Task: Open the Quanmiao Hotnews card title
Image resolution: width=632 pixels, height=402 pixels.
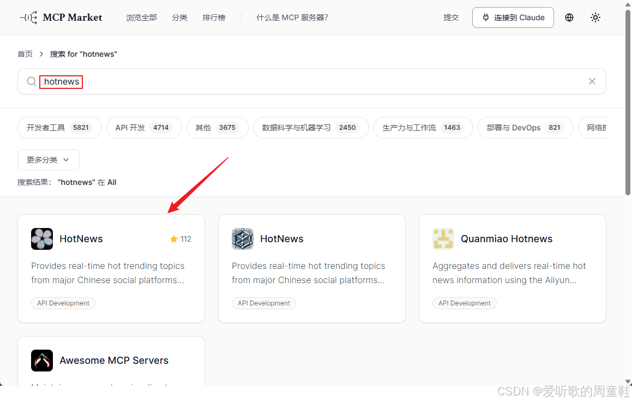Action: [x=507, y=239]
